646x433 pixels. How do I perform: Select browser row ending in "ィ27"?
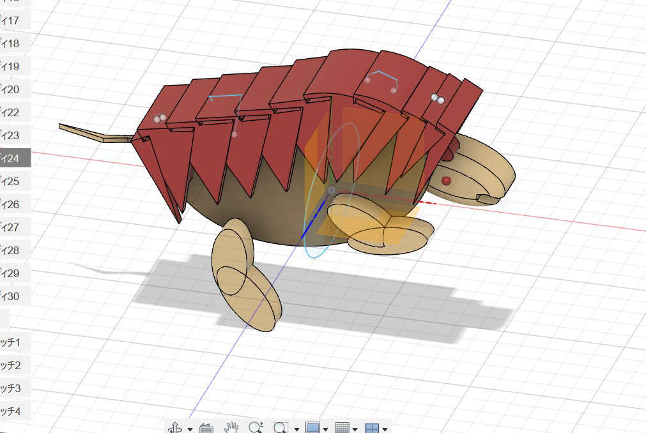15,227
